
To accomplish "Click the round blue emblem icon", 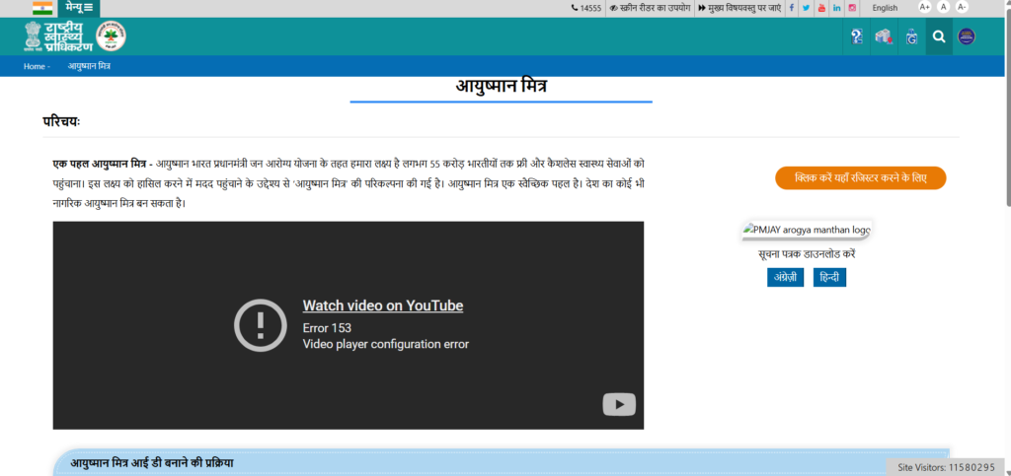I will pyautogui.click(x=967, y=36).
